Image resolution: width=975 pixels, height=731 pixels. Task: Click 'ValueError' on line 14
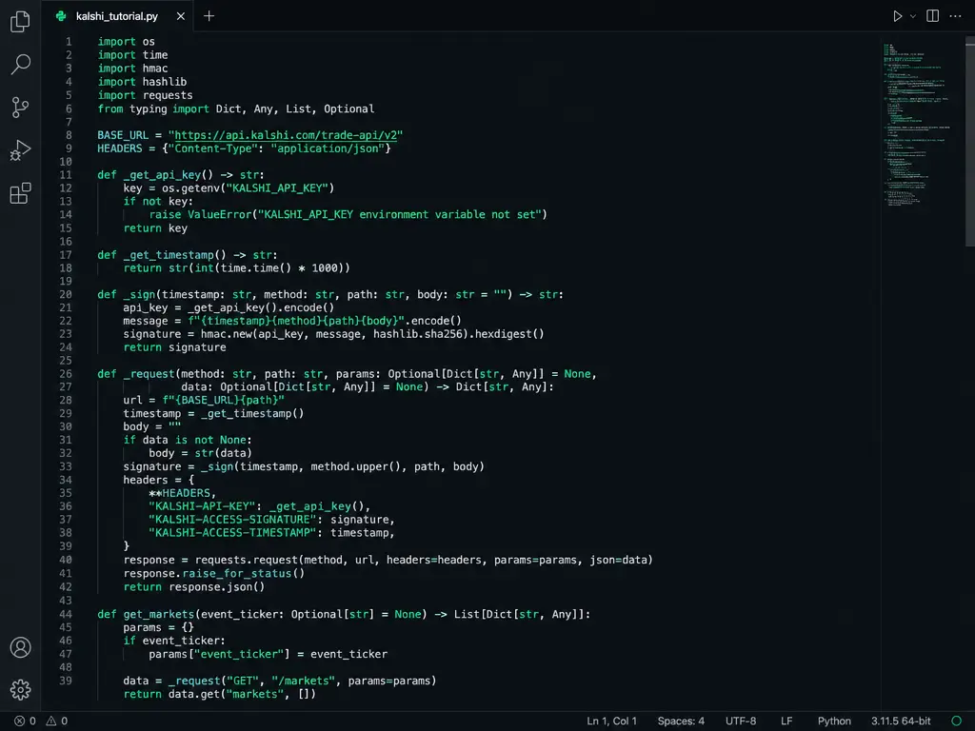tap(220, 214)
